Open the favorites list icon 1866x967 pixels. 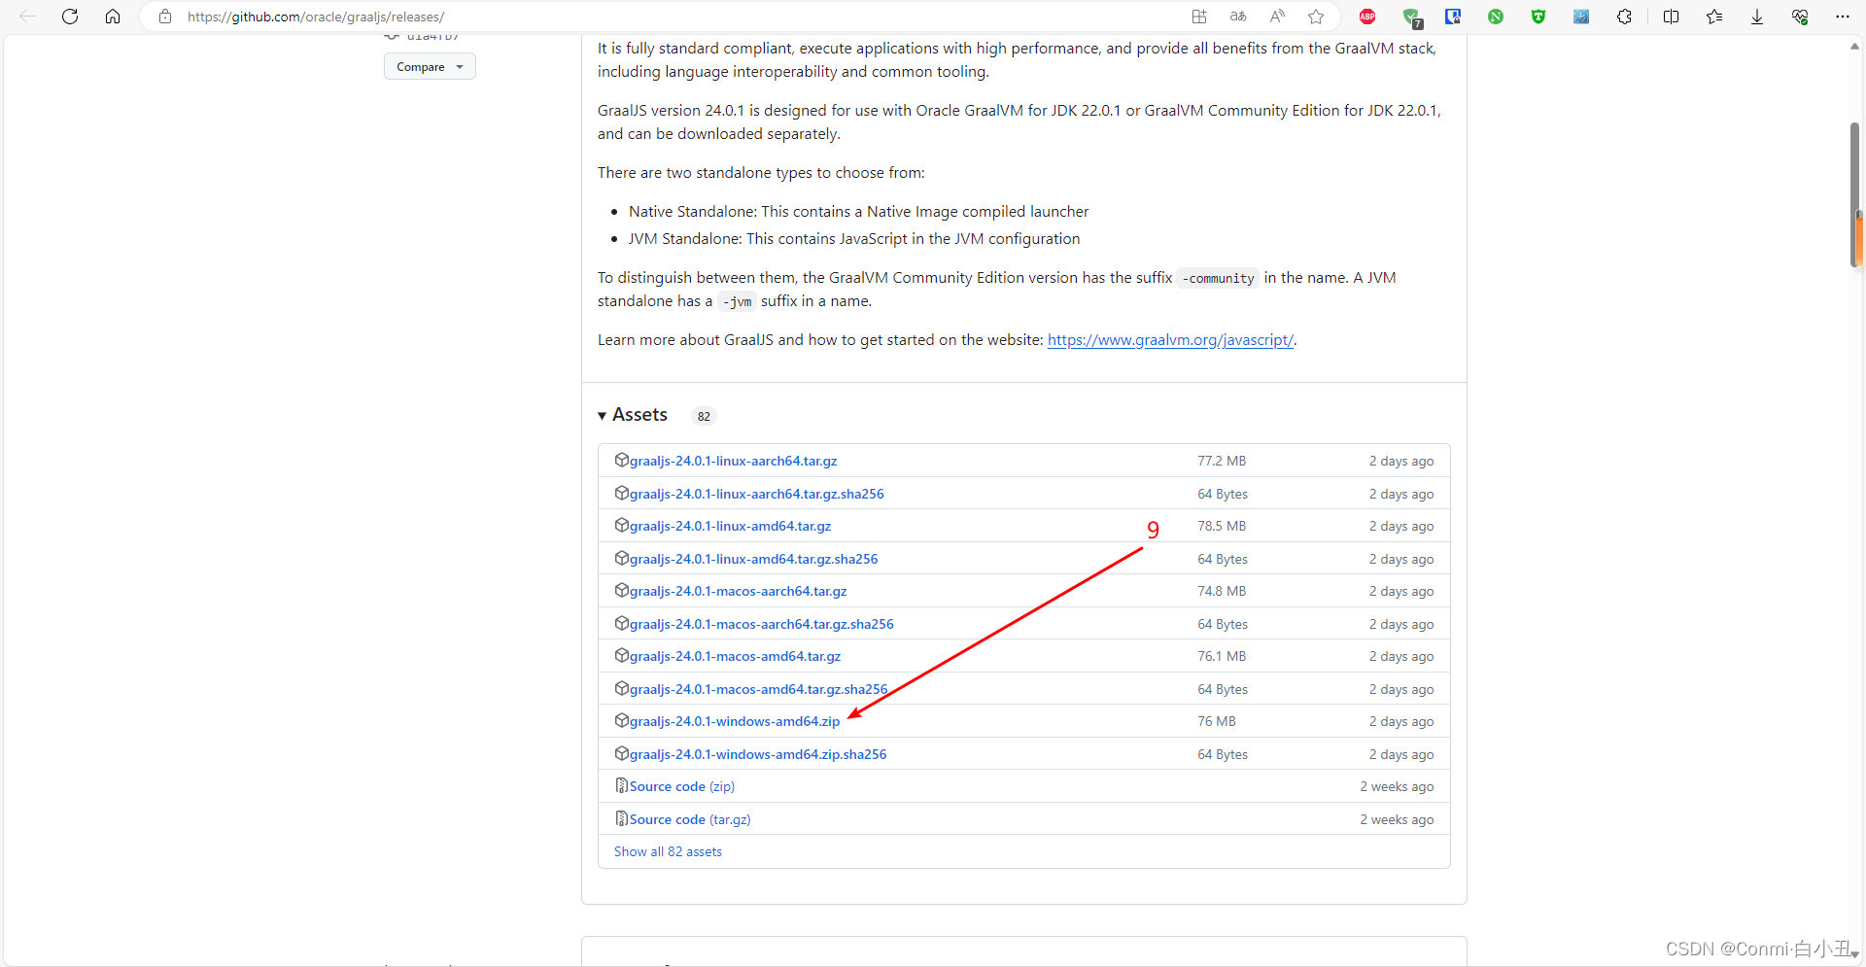point(1714,17)
